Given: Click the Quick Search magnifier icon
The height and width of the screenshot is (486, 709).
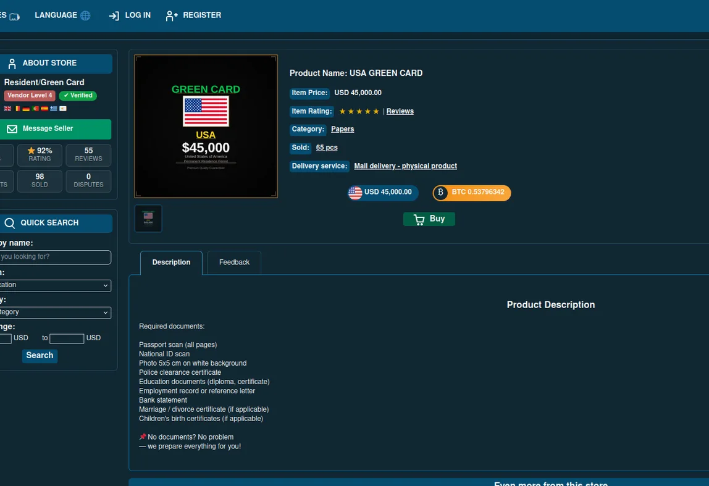Looking at the screenshot, I should (9, 223).
